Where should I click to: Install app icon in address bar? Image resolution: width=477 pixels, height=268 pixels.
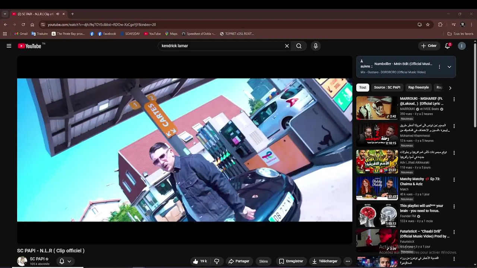click(x=420, y=25)
